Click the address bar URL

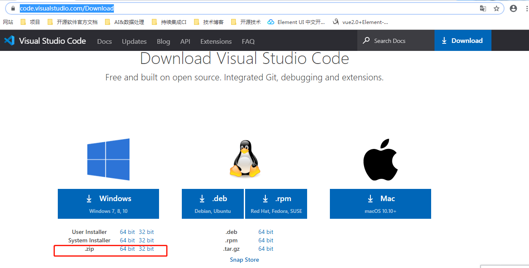pyautogui.click(x=67, y=8)
